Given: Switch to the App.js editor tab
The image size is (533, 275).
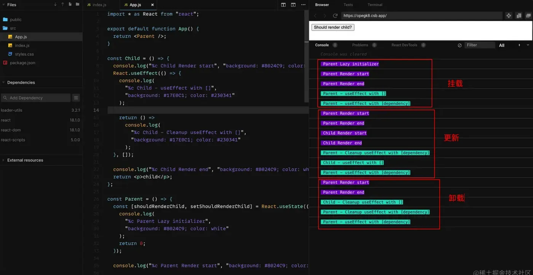Looking at the screenshot, I should (135, 5).
